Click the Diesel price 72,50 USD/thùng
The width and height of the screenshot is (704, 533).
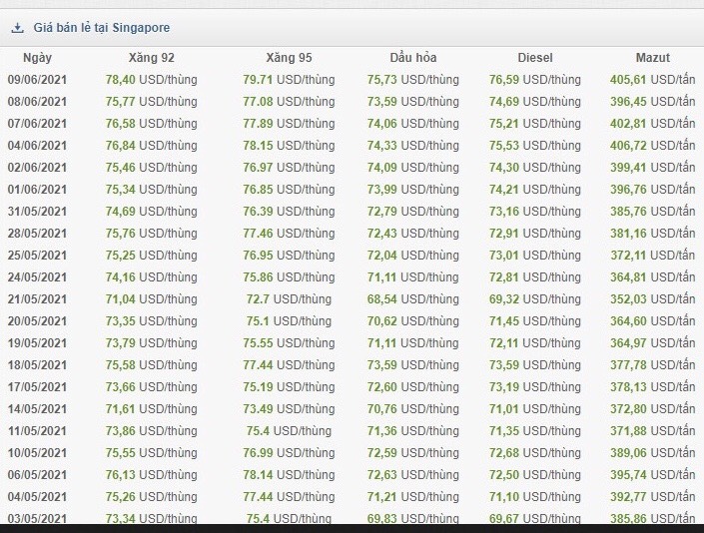click(x=535, y=475)
